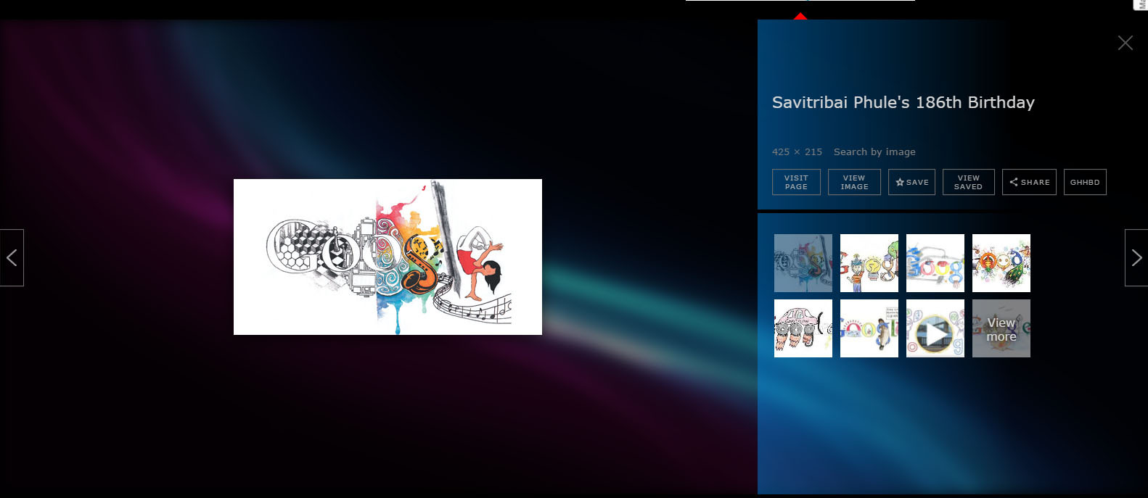1148x498 pixels.
Task: Click the 425 × 215 dimensions text
Action: pyautogui.click(x=797, y=152)
